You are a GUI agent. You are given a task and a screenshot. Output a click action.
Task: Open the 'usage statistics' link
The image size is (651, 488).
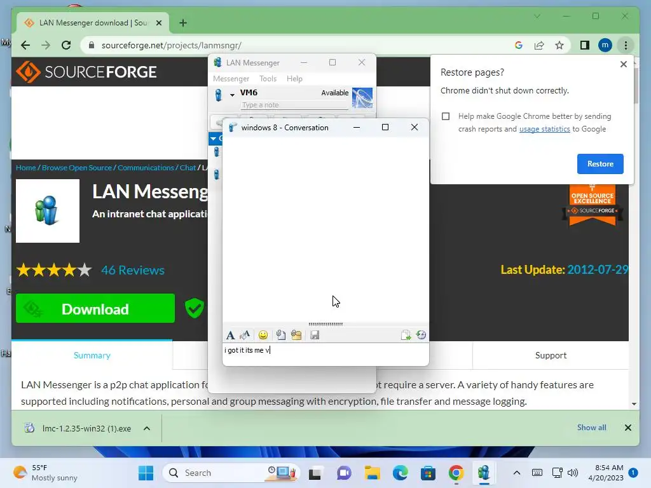544,129
